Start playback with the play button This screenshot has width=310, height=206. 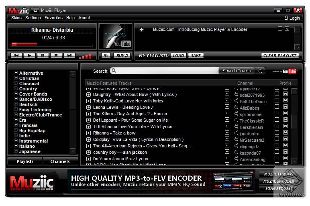click(29, 55)
